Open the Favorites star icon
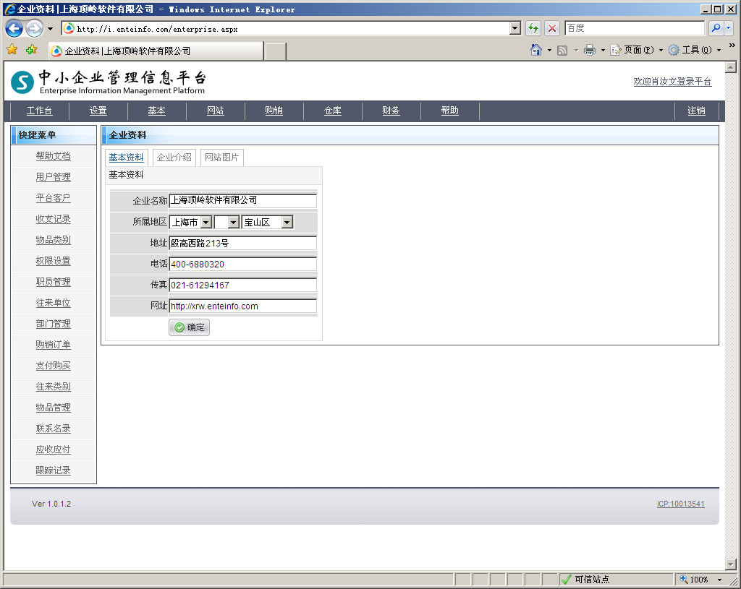The image size is (741, 589). (12, 50)
